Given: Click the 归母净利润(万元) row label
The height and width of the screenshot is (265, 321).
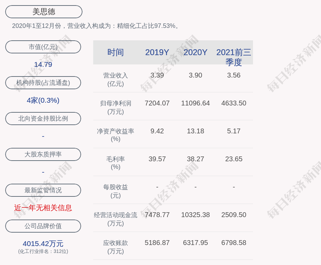Looking at the screenshot, I should (x=116, y=108).
